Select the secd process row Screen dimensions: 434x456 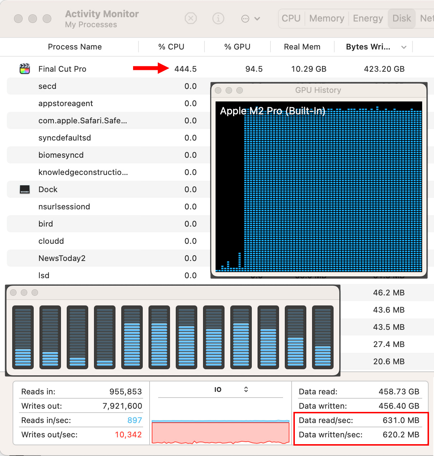[108, 86]
